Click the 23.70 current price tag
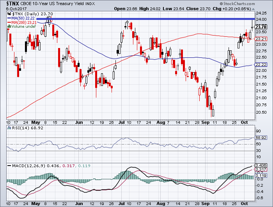Screen dimensions: 273x207 [260, 27]
